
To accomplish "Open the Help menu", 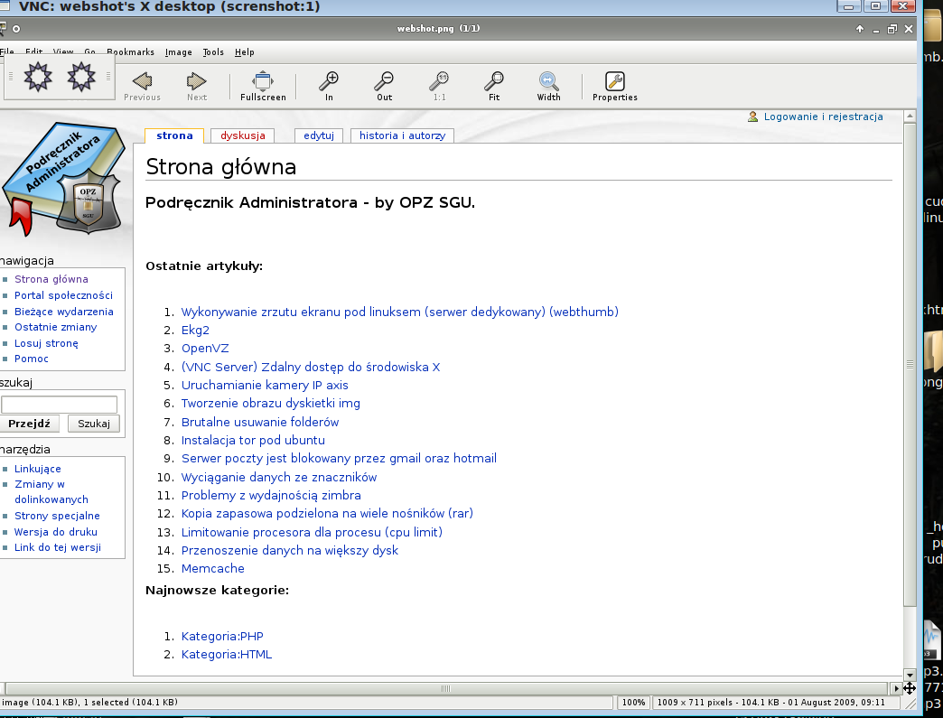I will point(244,52).
